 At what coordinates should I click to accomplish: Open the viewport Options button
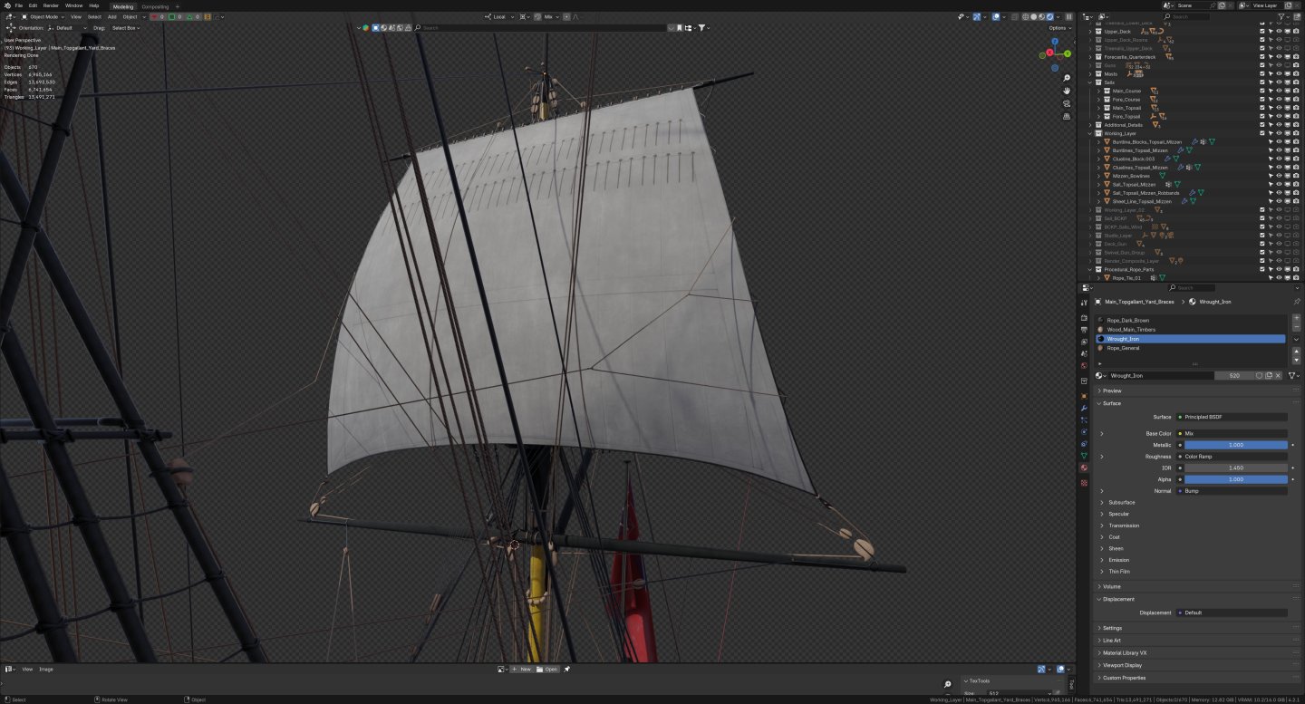[x=1059, y=28]
